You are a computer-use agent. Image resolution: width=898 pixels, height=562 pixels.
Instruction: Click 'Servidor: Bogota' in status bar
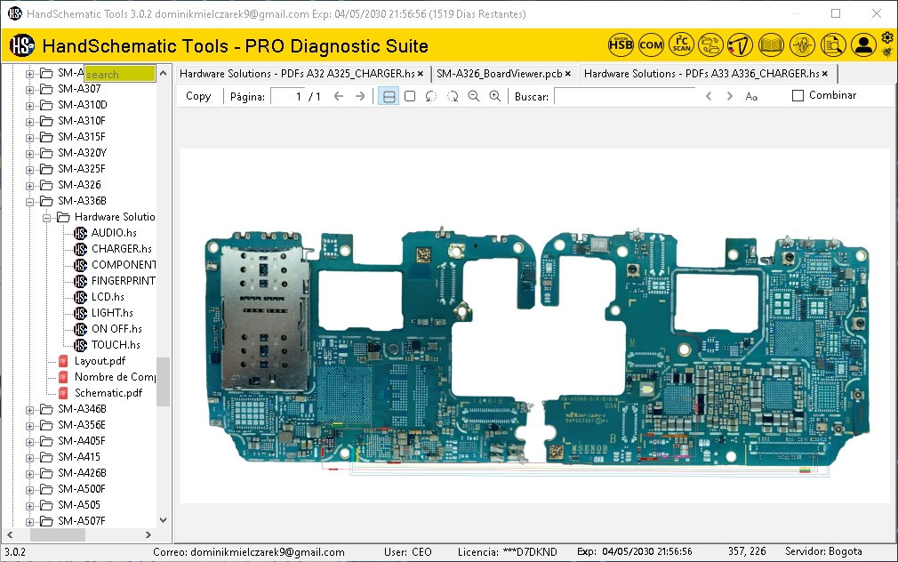click(823, 551)
